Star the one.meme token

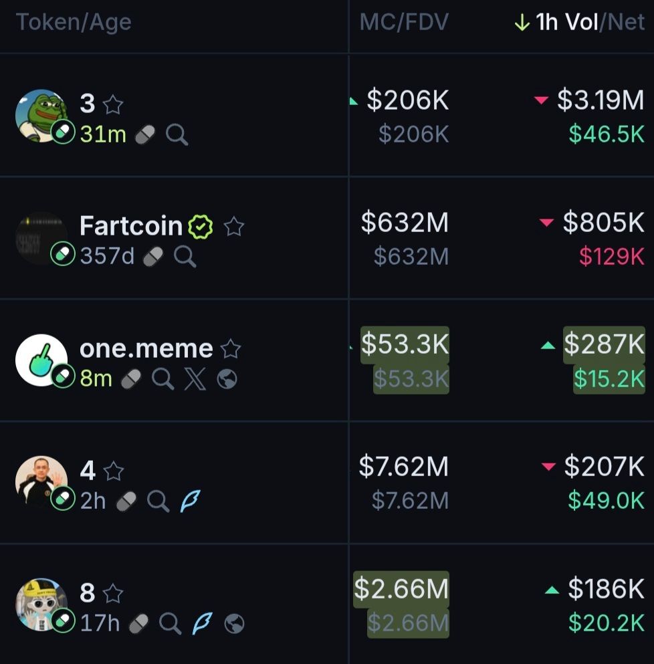(x=231, y=348)
